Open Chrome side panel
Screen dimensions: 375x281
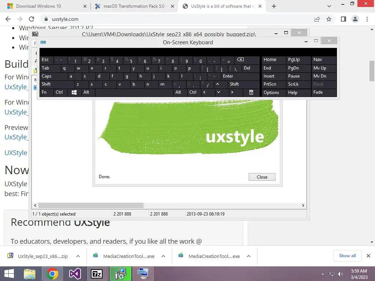point(344,19)
